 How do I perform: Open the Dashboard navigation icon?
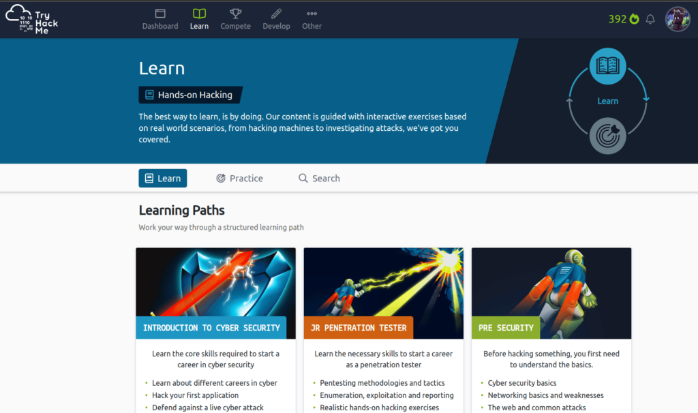pos(160,14)
